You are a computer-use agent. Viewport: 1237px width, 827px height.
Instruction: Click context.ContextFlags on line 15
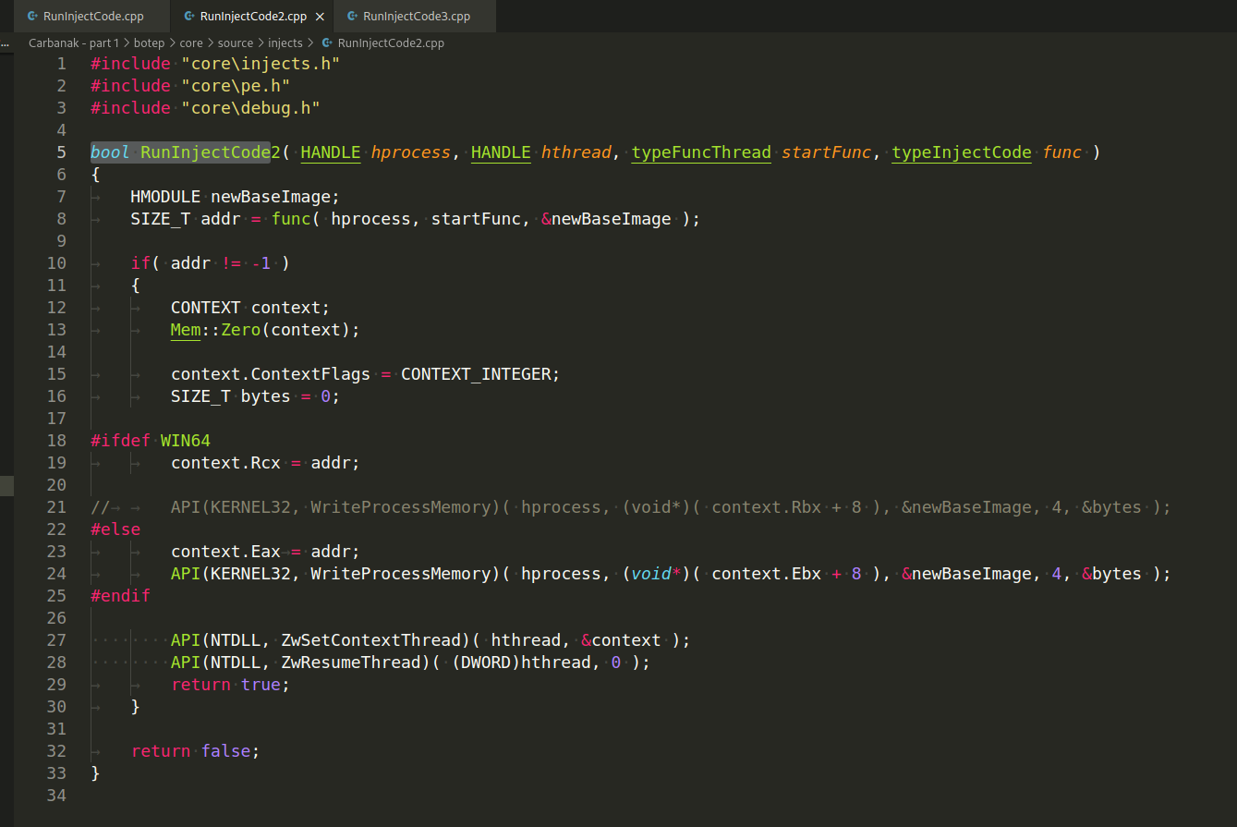point(271,374)
